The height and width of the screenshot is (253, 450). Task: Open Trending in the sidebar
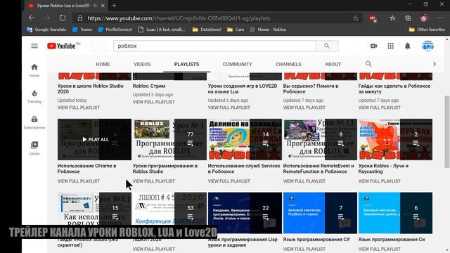[x=34, y=96]
